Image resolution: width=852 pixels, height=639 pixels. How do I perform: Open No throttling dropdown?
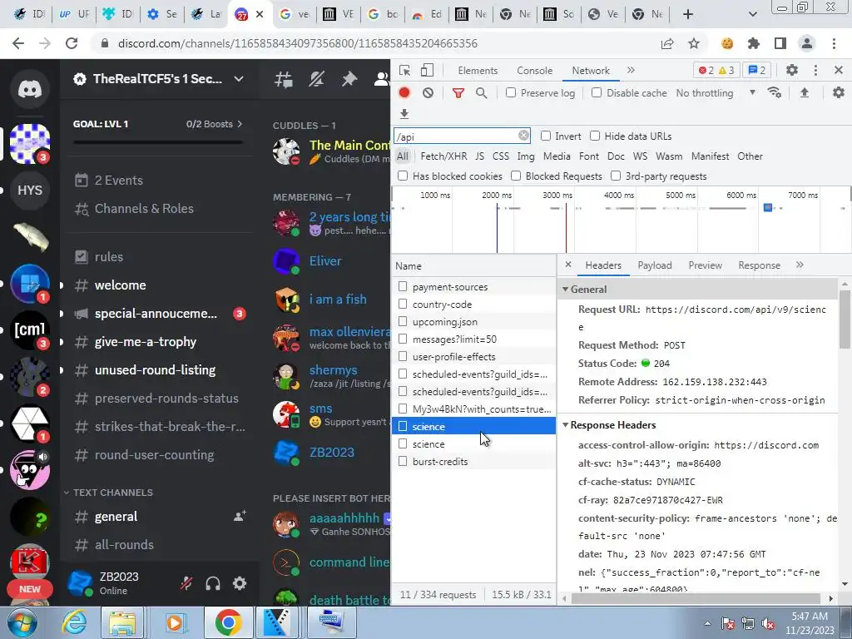pyautogui.click(x=716, y=93)
